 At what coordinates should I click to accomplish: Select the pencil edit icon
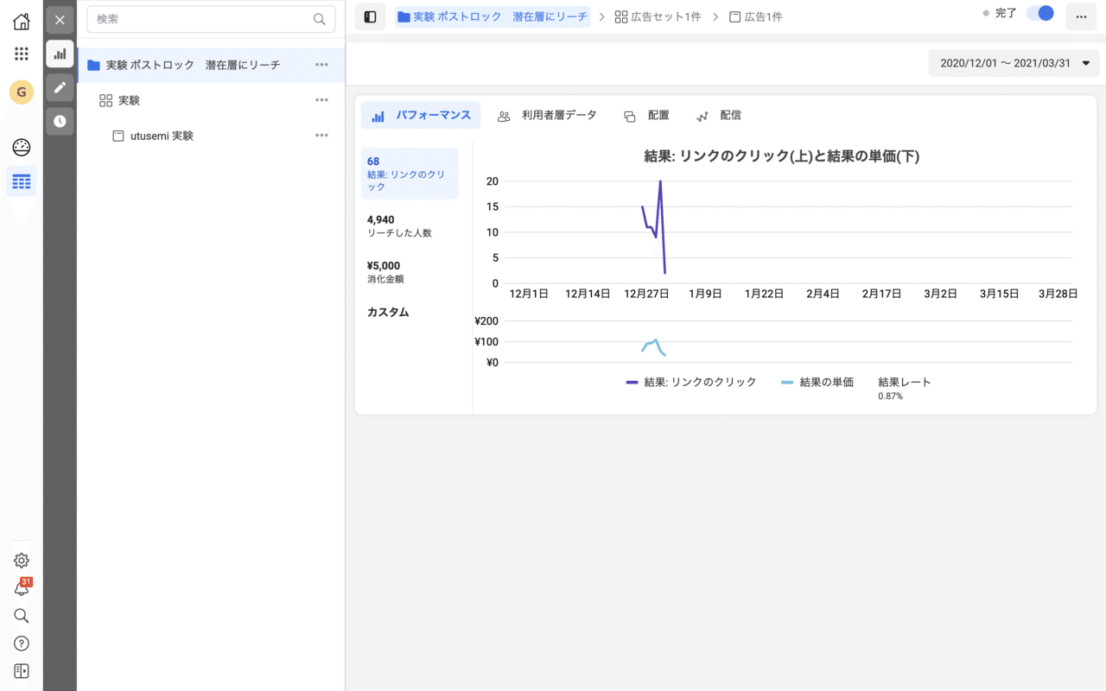60,87
